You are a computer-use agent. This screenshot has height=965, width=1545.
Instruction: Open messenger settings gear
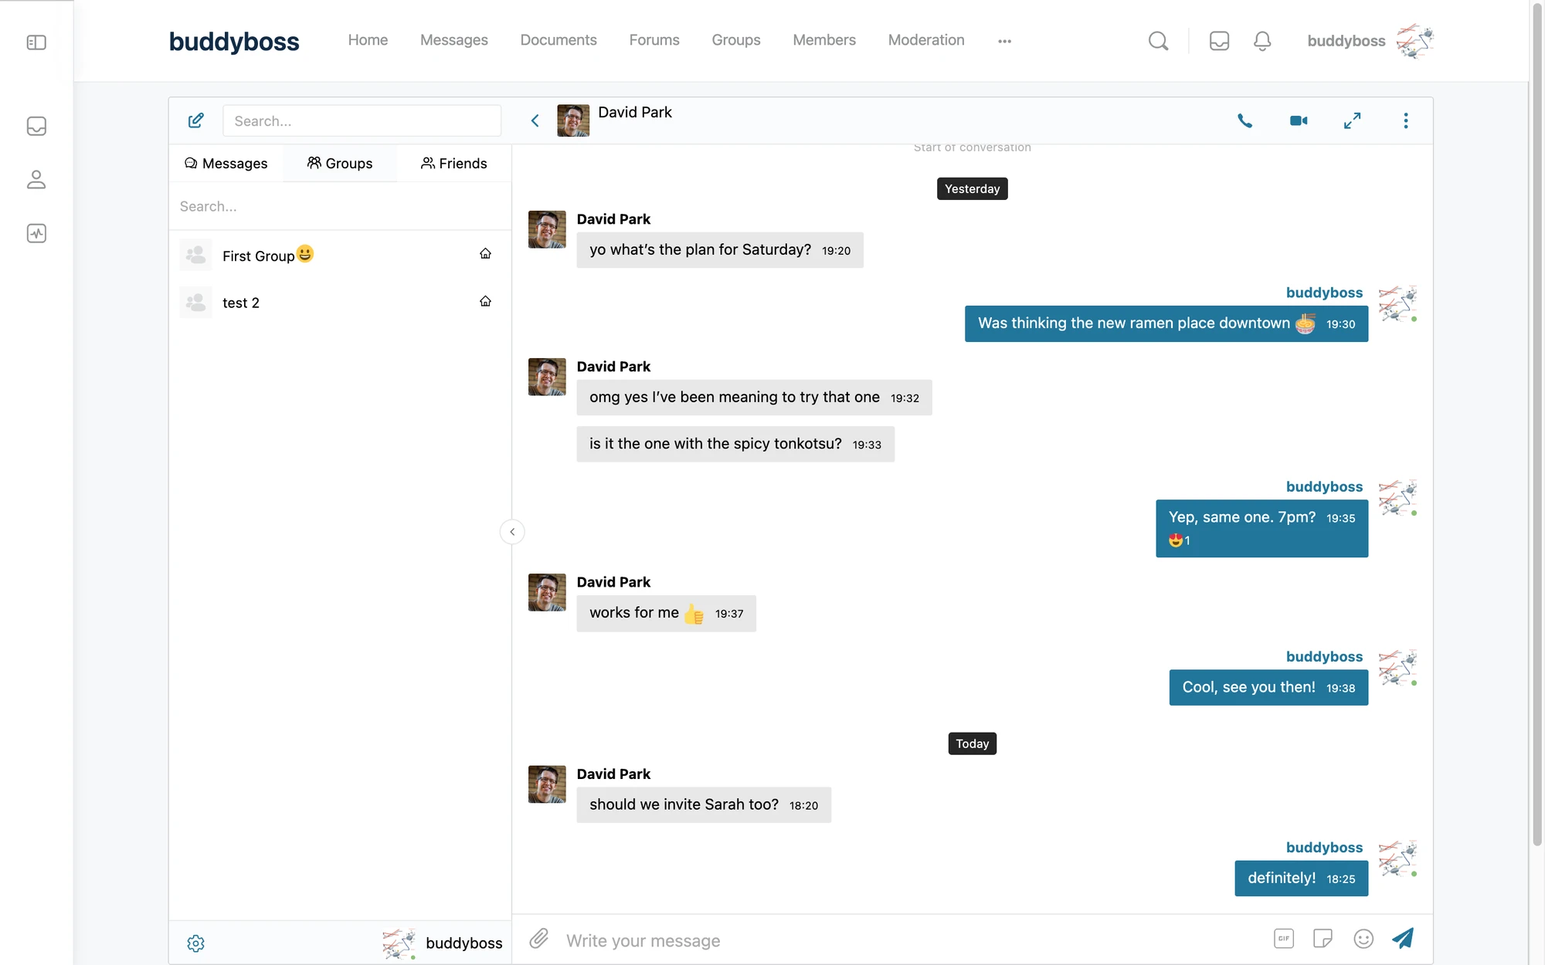pos(196,943)
